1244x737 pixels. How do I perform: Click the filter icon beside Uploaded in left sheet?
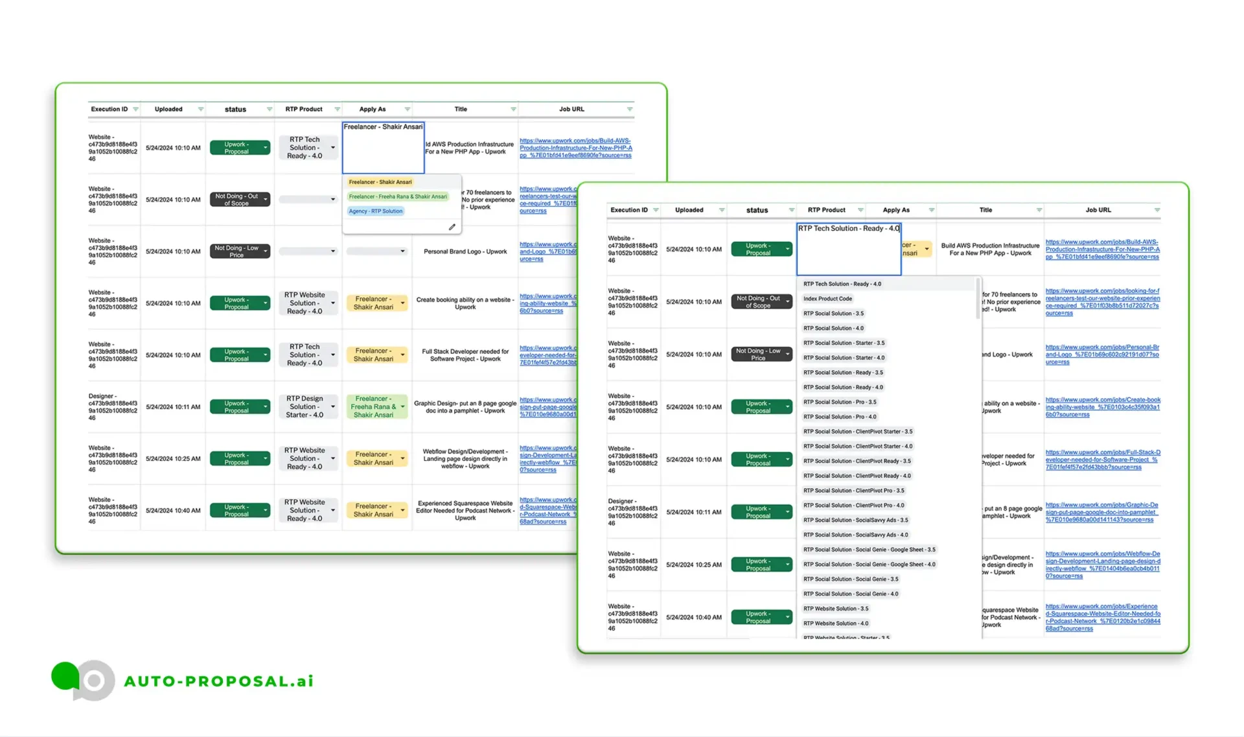pyautogui.click(x=200, y=110)
